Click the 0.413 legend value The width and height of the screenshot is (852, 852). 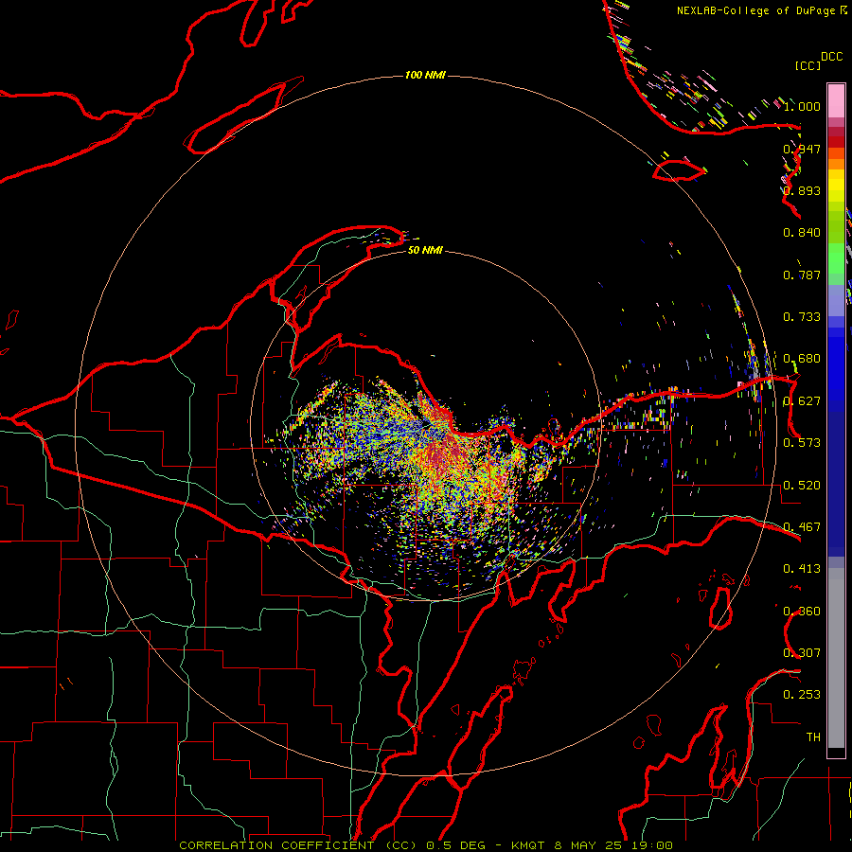click(x=802, y=569)
